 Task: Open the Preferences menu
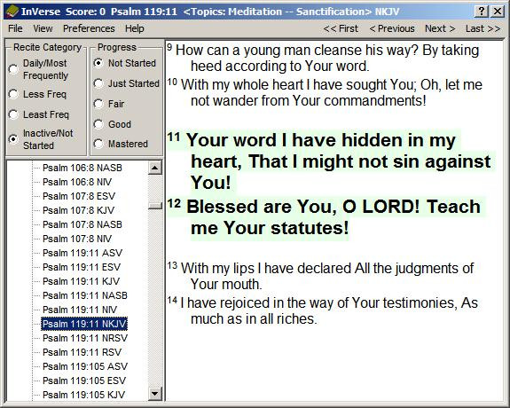[89, 28]
